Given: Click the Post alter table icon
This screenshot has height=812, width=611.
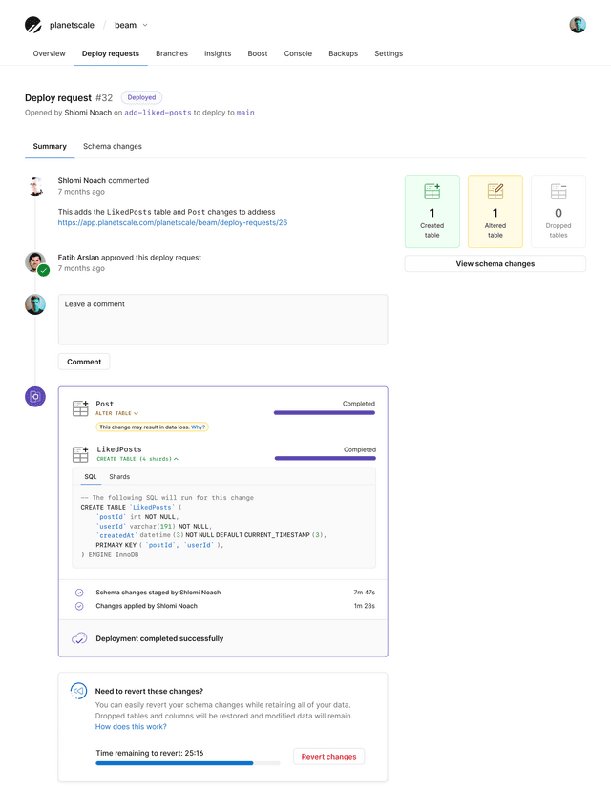Looking at the screenshot, I should coord(80,406).
